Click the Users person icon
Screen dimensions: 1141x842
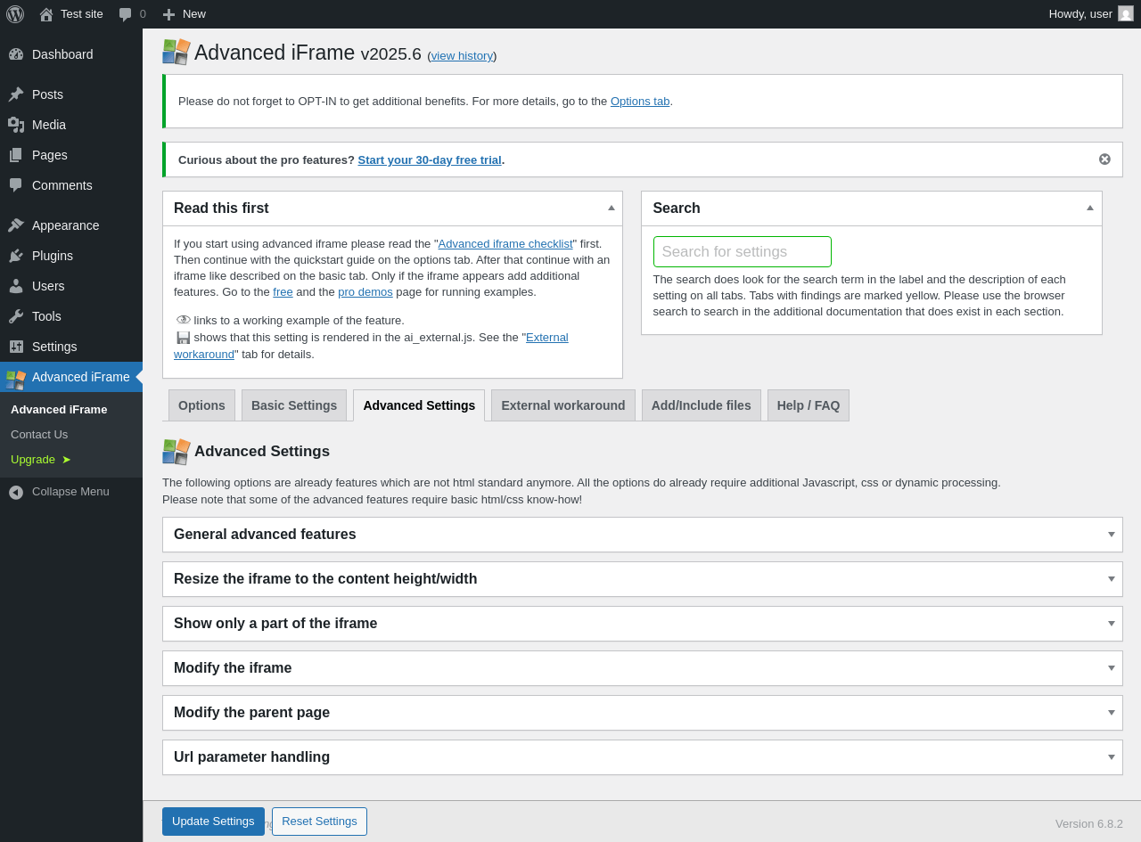click(16, 286)
